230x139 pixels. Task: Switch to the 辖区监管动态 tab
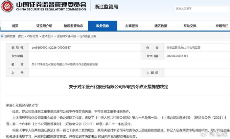pos(73,26)
